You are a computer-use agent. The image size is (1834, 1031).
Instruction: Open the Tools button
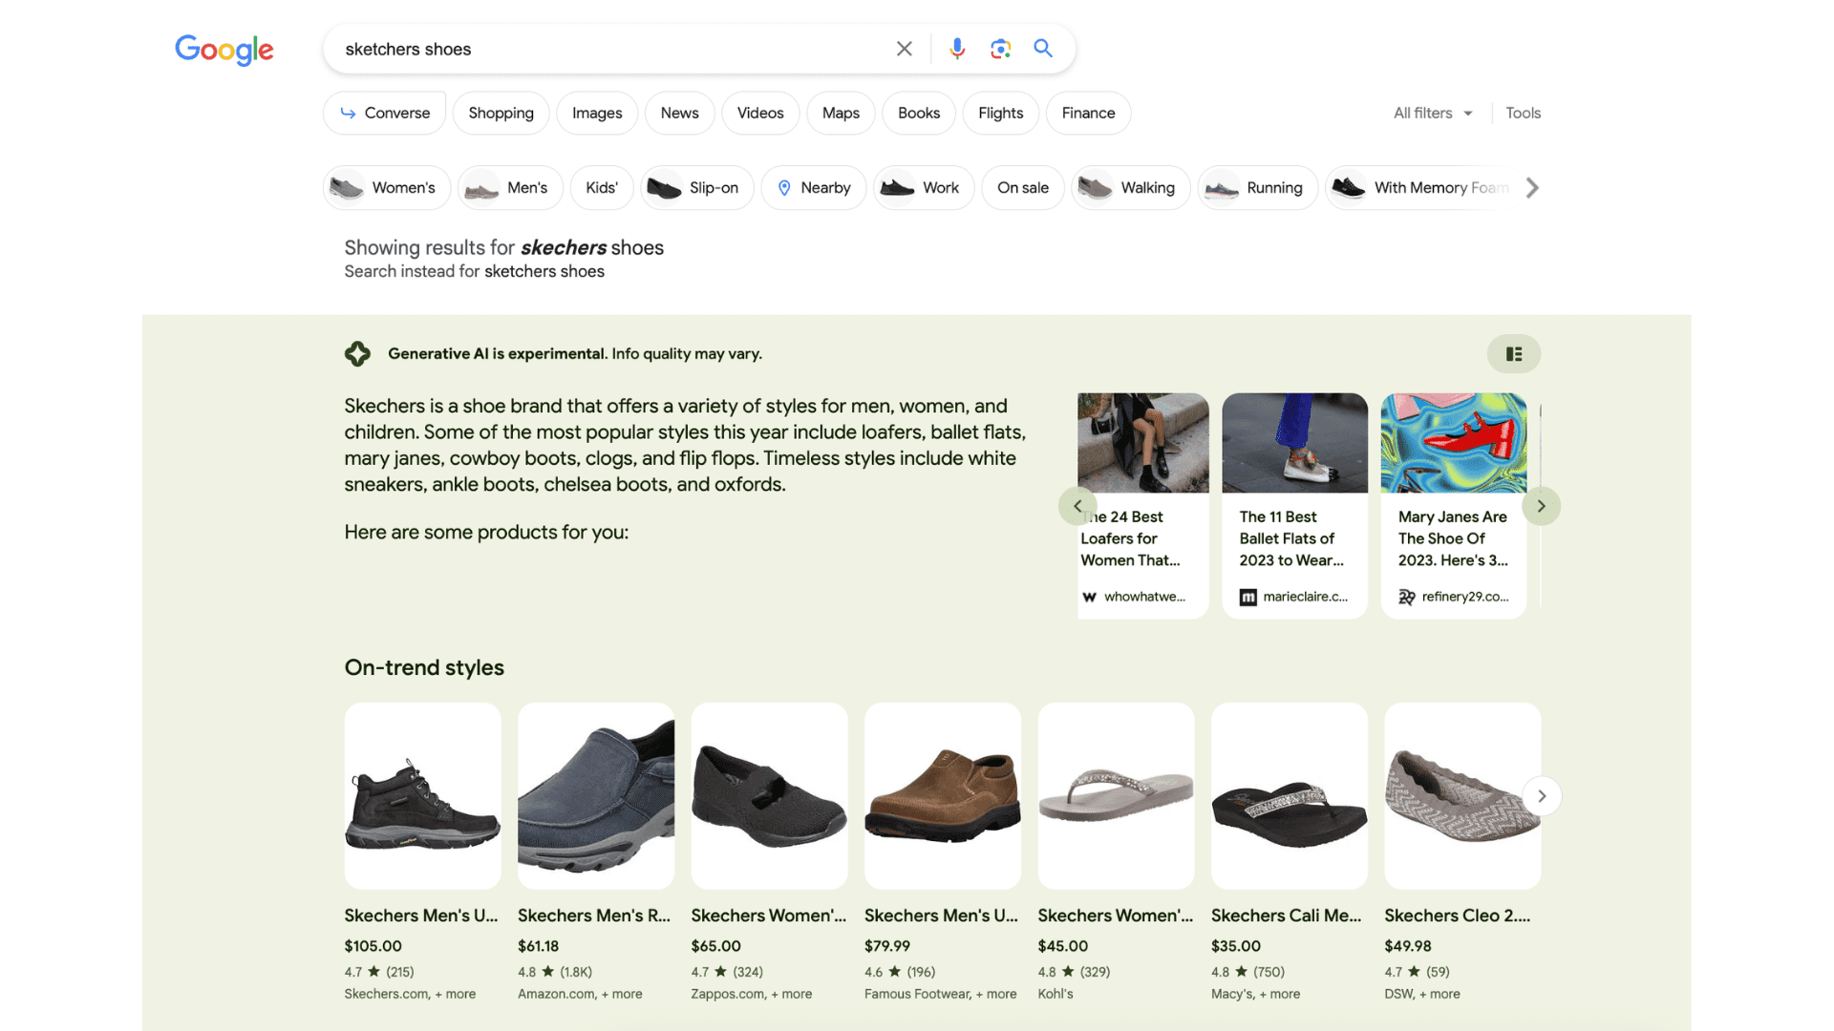click(x=1523, y=113)
